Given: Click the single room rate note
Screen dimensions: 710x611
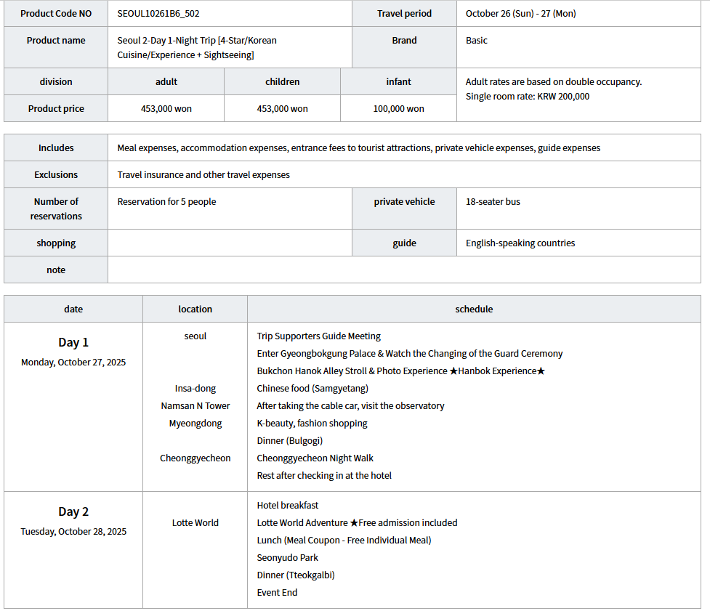Looking at the screenshot, I should coord(527,97).
